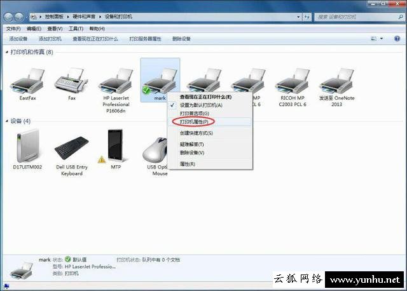407x291 pixels.
Task: Click 删除设备 in the toolbar
Action: [x=181, y=39]
